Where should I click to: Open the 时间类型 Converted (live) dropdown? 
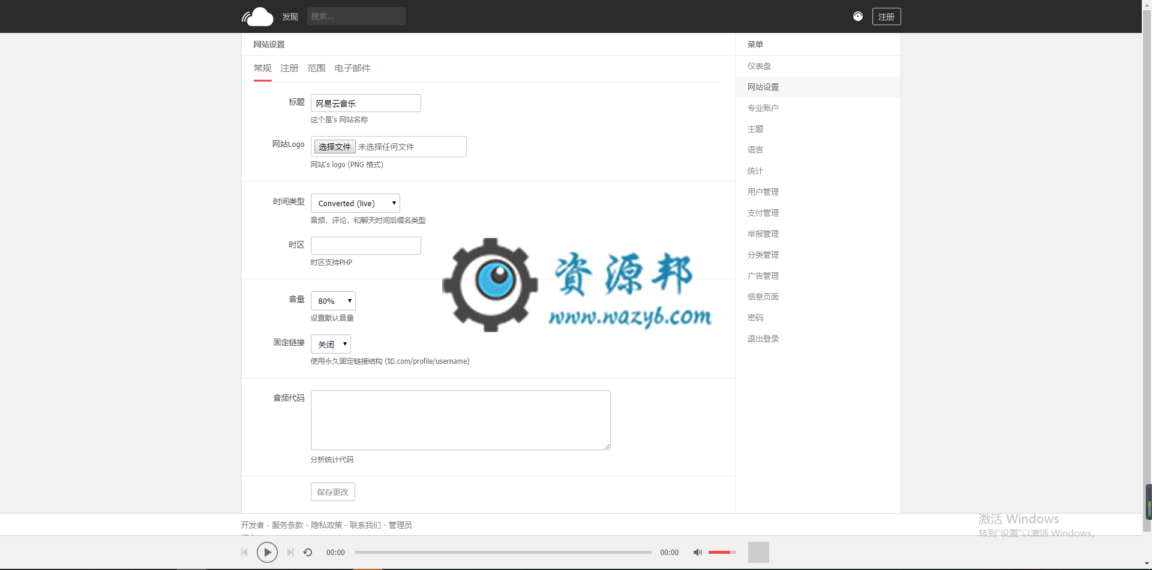click(x=355, y=203)
